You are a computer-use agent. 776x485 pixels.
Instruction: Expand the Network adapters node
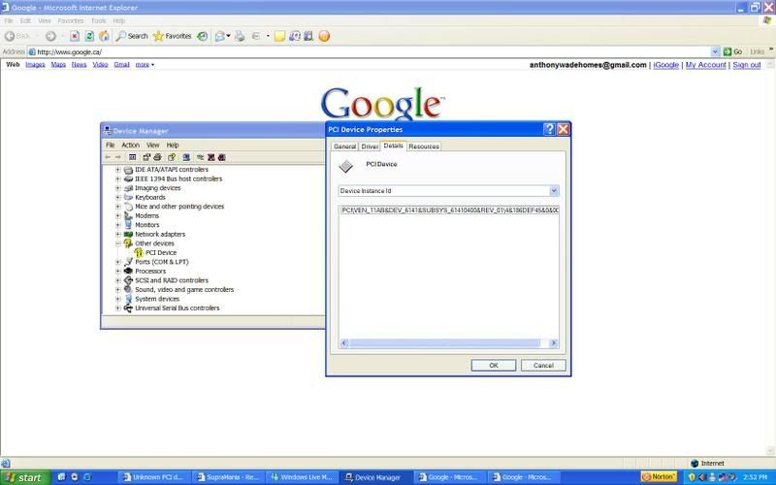[117, 234]
